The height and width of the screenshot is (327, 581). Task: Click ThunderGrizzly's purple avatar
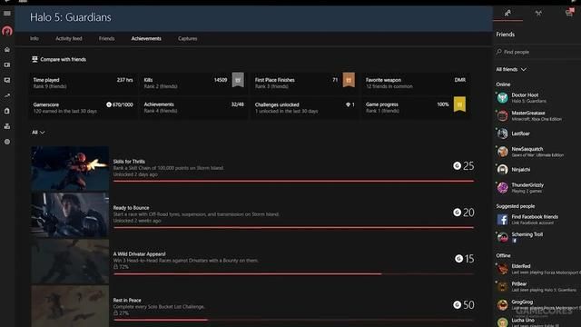502,188
